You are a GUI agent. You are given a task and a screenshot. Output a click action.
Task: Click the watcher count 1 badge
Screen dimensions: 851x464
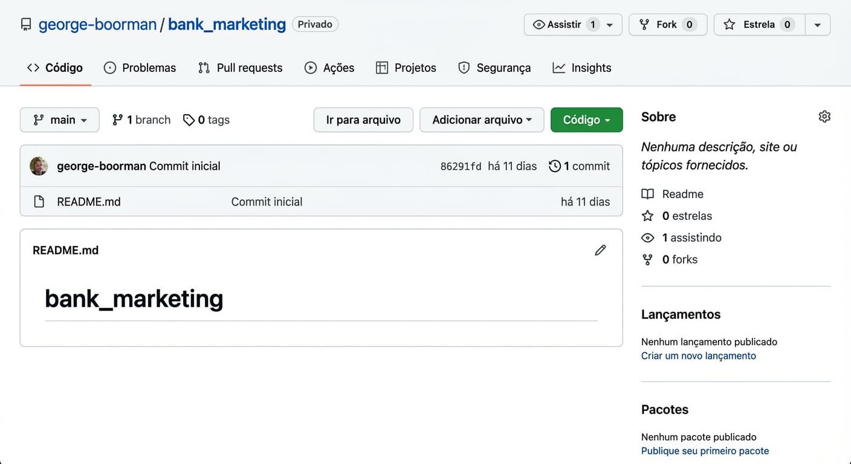[593, 25]
